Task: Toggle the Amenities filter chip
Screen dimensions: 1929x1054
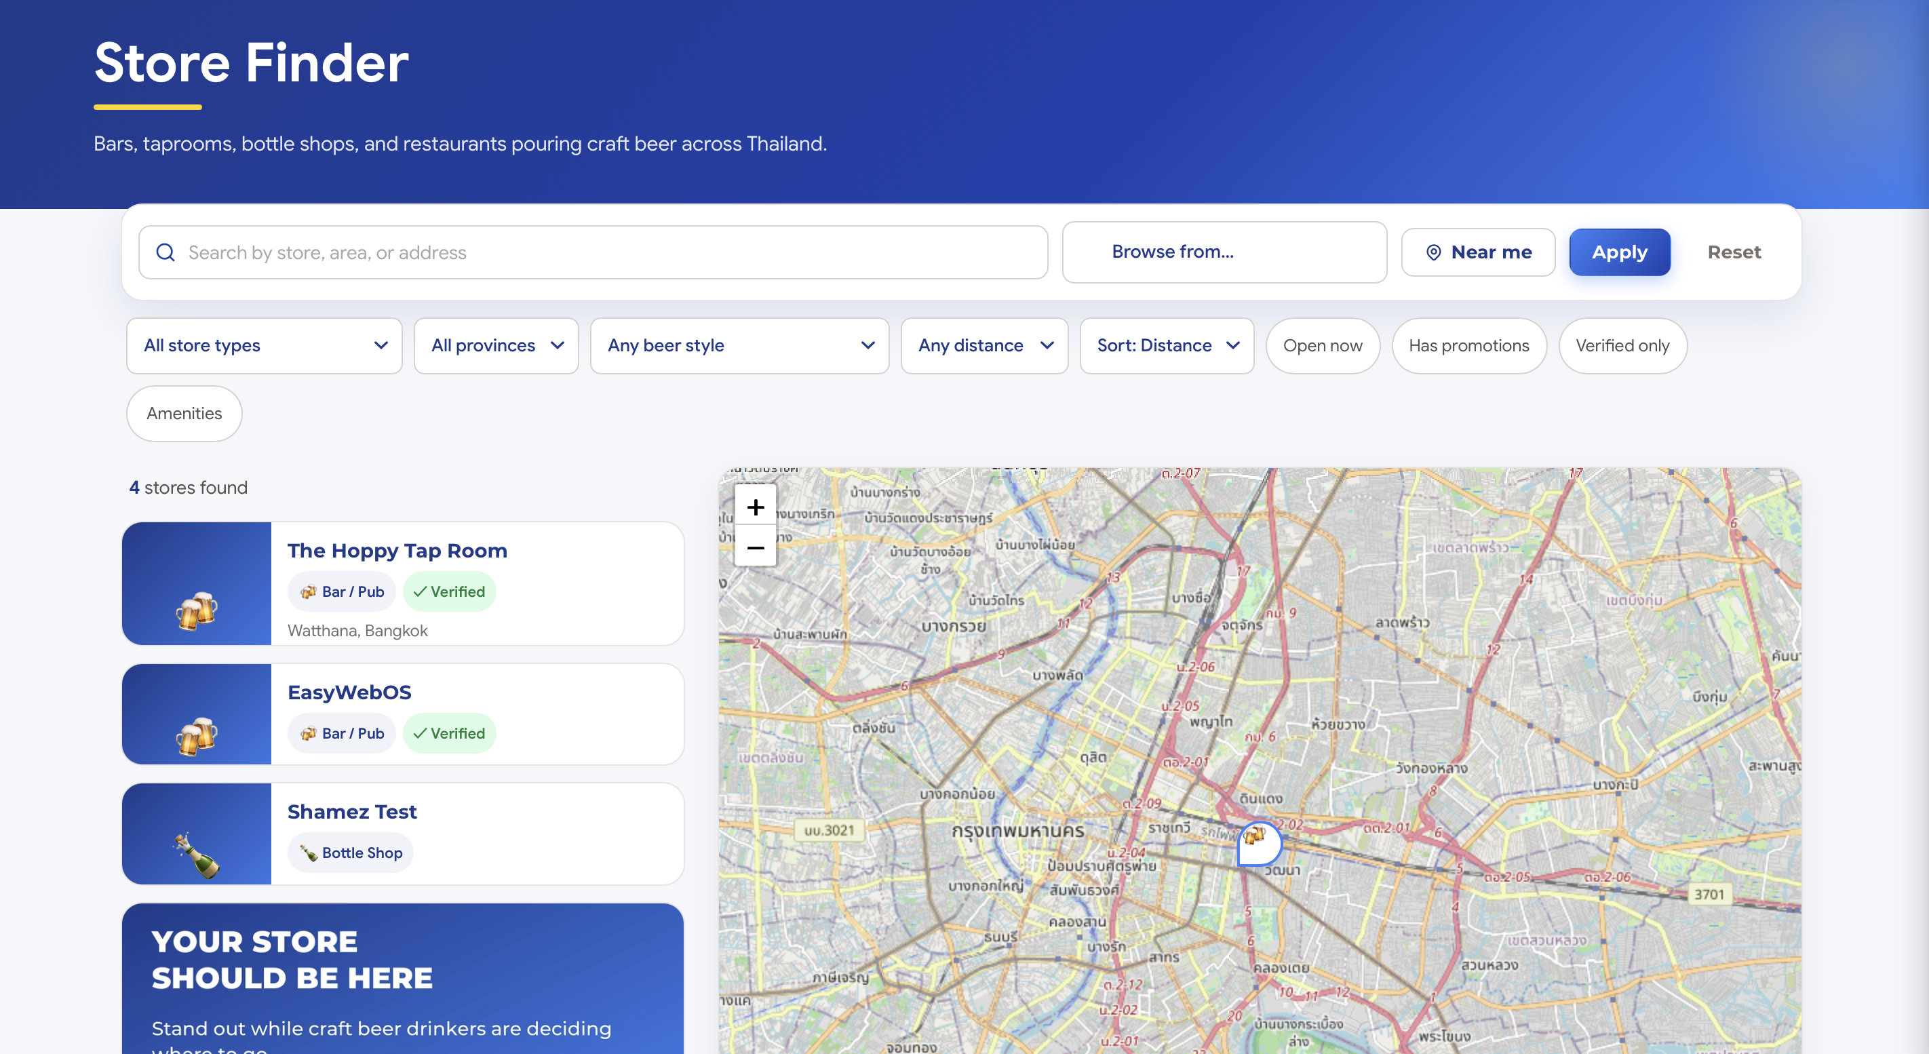Action: tap(184, 413)
